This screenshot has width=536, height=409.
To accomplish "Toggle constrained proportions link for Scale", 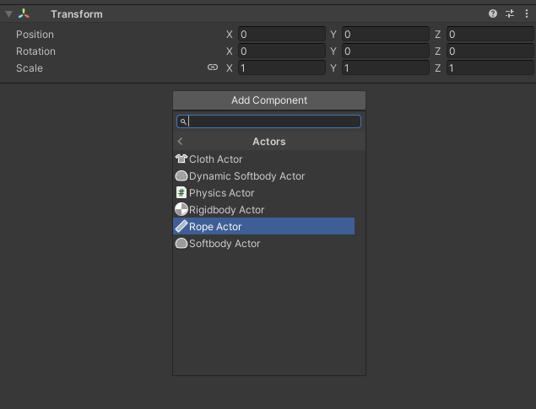I will 213,68.
